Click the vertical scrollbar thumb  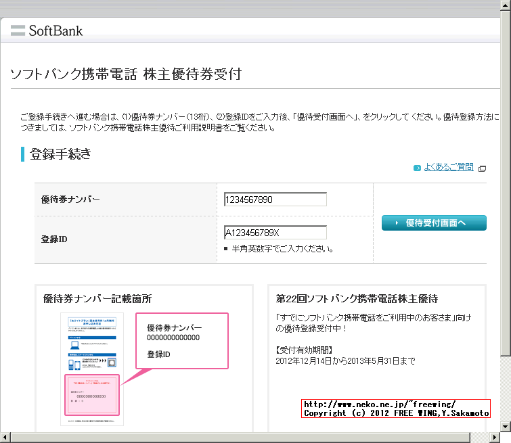[x=506, y=183]
